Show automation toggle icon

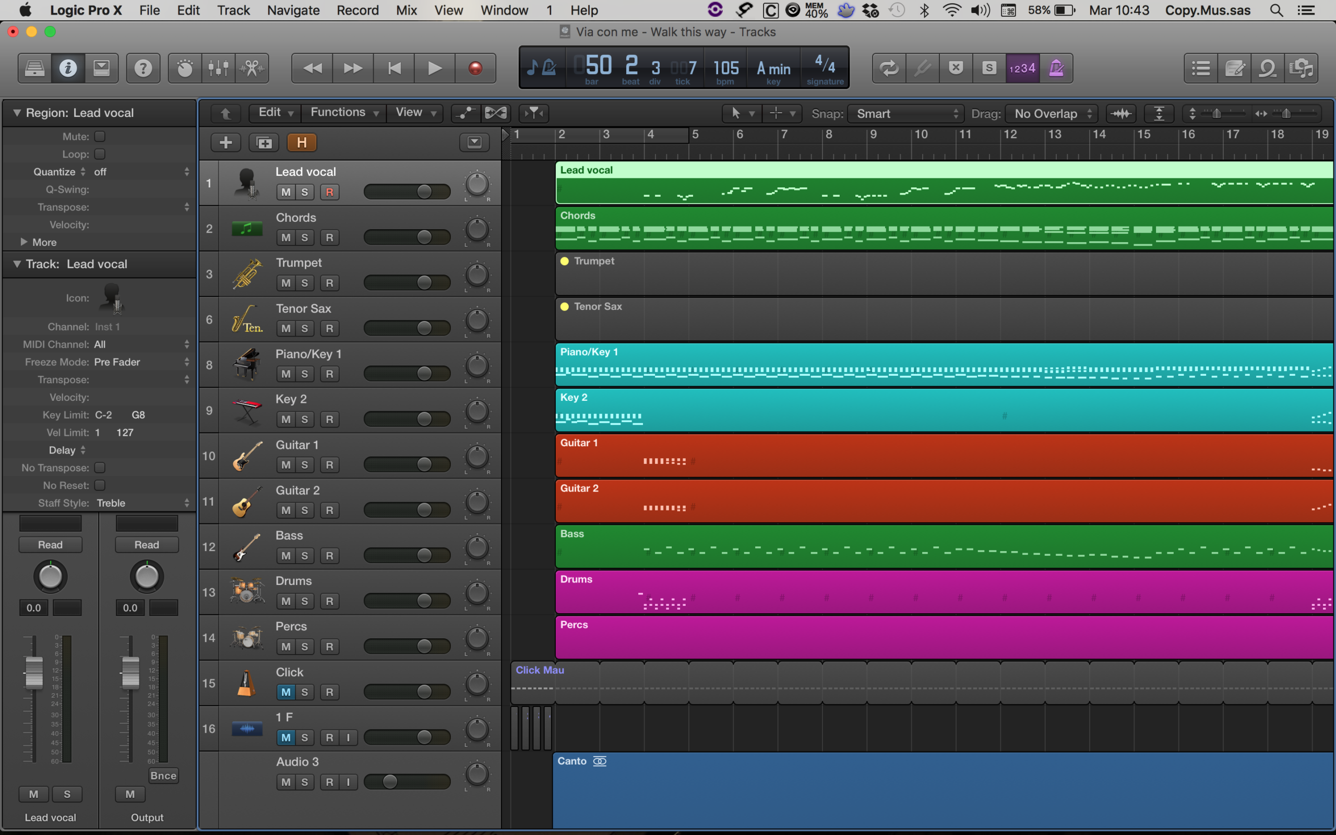pos(466,113)
